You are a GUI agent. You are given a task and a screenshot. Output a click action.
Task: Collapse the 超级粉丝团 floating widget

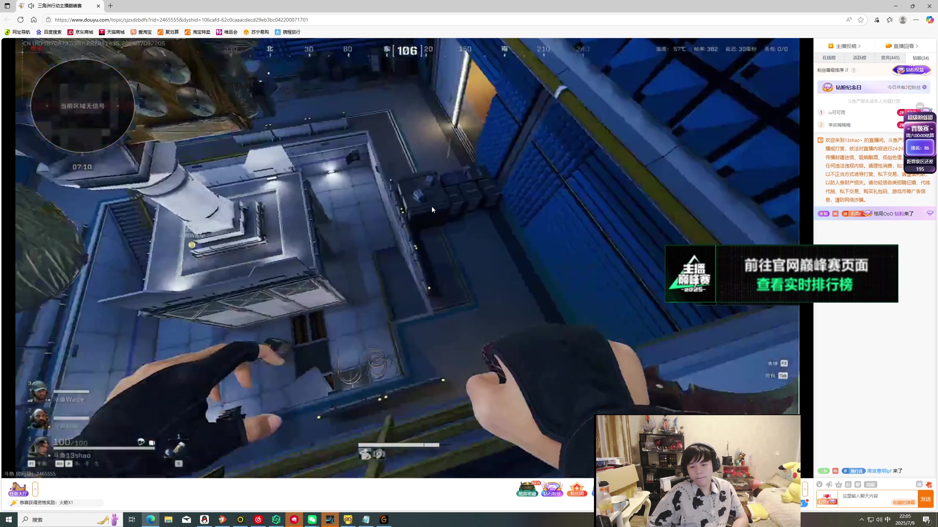pyautogui.click(x=920, y=106)
